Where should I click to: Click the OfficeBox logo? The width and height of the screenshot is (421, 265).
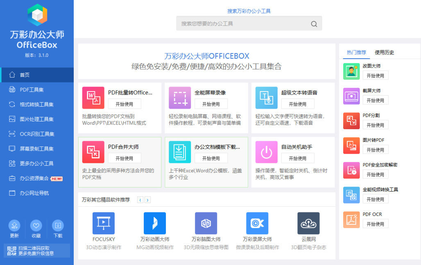tap(37, 15)
